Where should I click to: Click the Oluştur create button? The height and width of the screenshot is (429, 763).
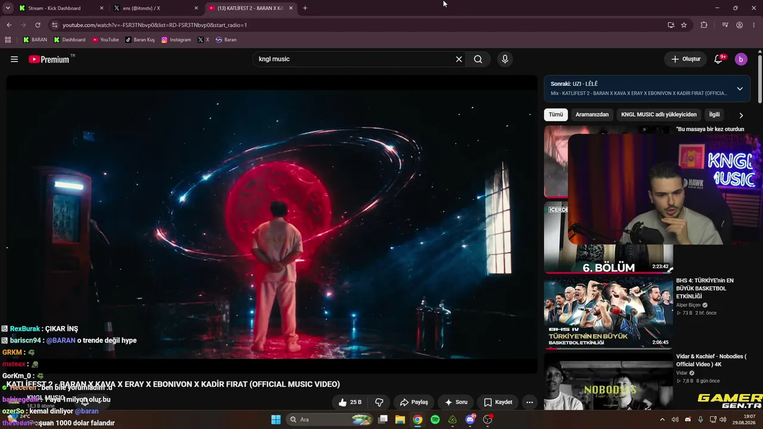[x=686, y=59]
